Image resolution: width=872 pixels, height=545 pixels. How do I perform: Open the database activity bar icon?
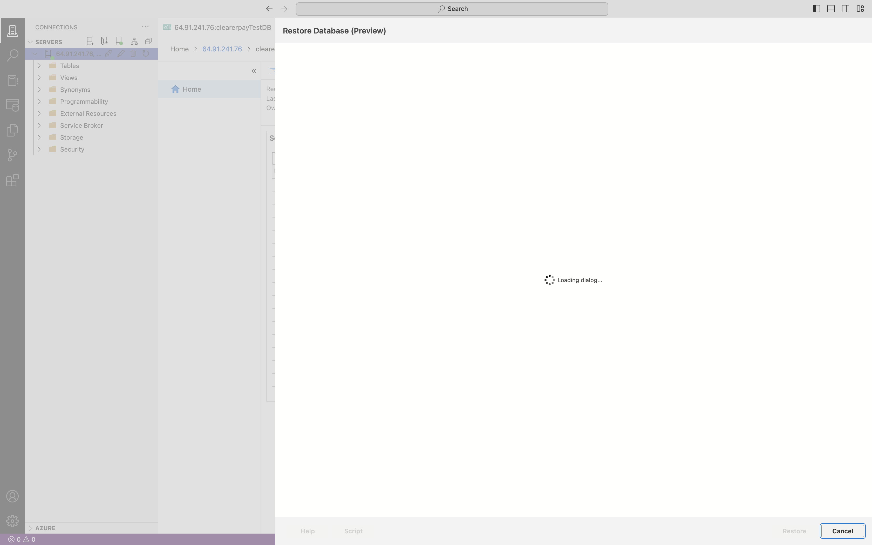[12, 105]
